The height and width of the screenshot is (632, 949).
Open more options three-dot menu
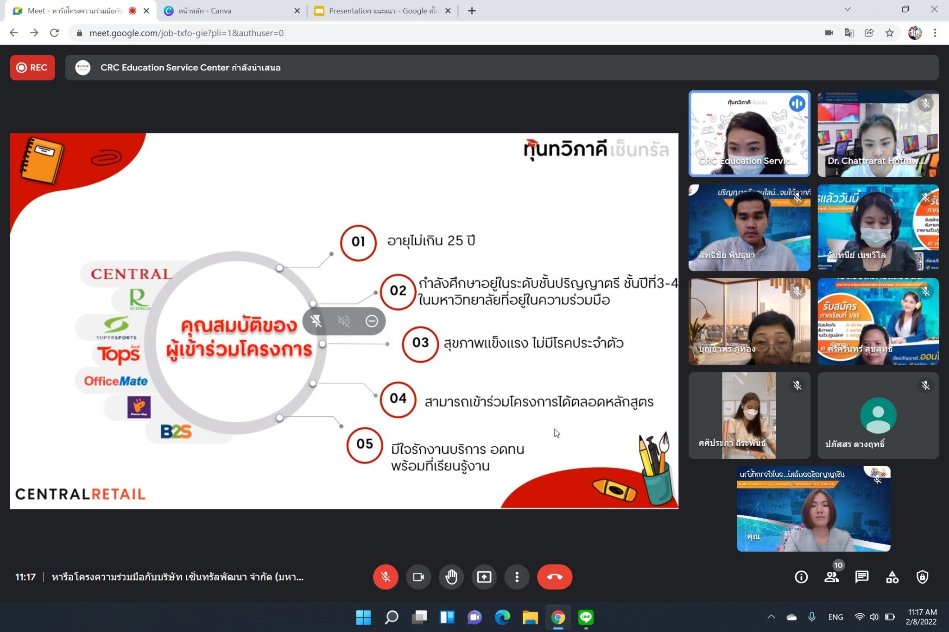(517, 577)
